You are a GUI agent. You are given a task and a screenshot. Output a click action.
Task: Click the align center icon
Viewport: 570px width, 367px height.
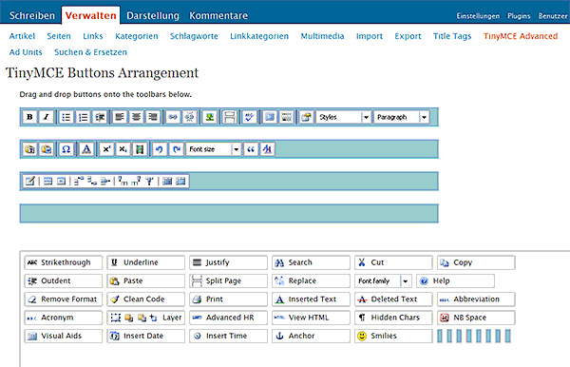point(136,117)
